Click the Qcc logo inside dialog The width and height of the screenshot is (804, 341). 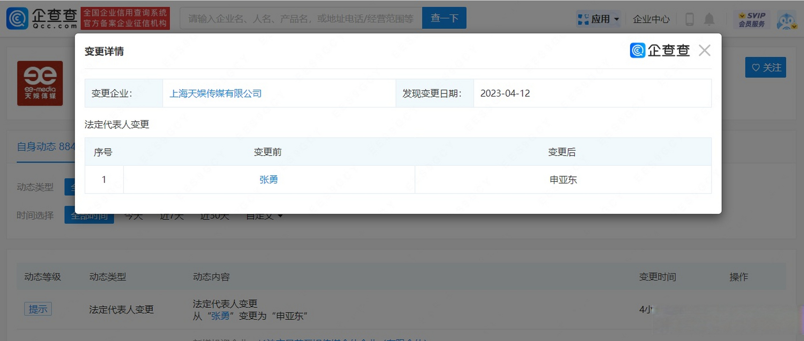click(659, 51)
